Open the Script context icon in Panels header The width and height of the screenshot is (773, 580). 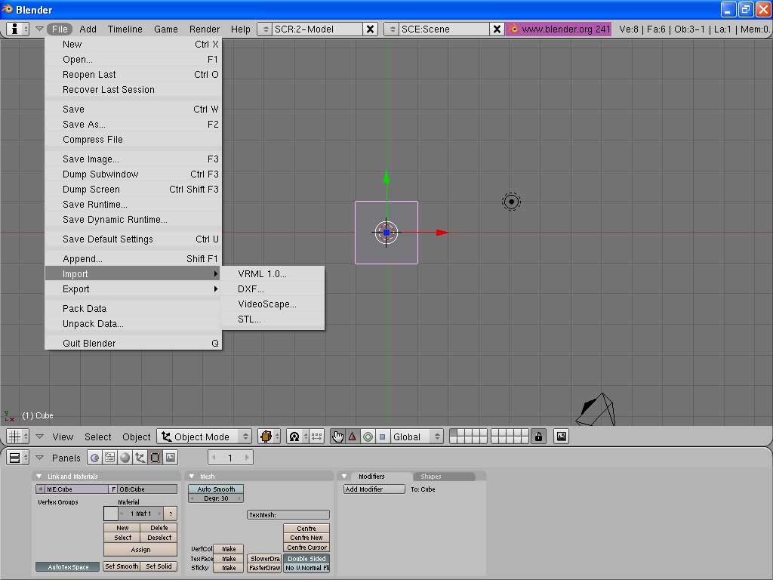point(109,458)
